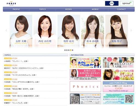The height and width of the screenshot is (106, 137).
Task: Open 牧野 結美 profile photo
Action: pos(69,31)
